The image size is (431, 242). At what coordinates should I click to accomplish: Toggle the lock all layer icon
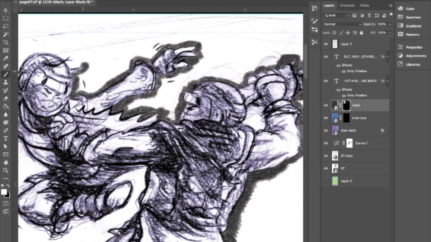point(361,33)
